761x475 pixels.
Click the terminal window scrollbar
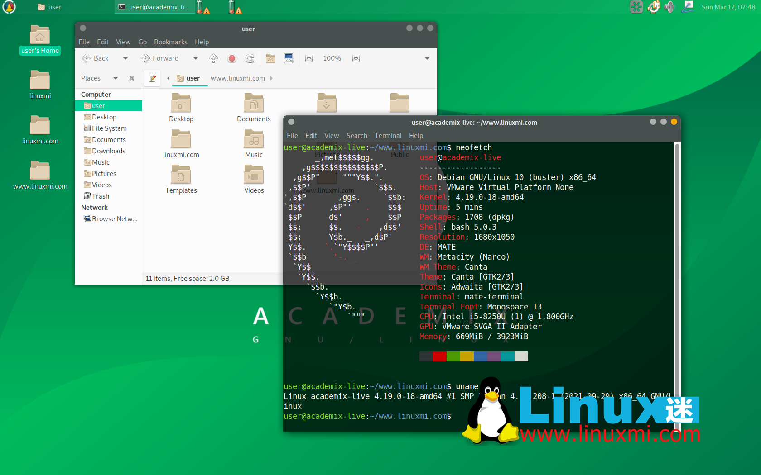click(x=677, y=286)
